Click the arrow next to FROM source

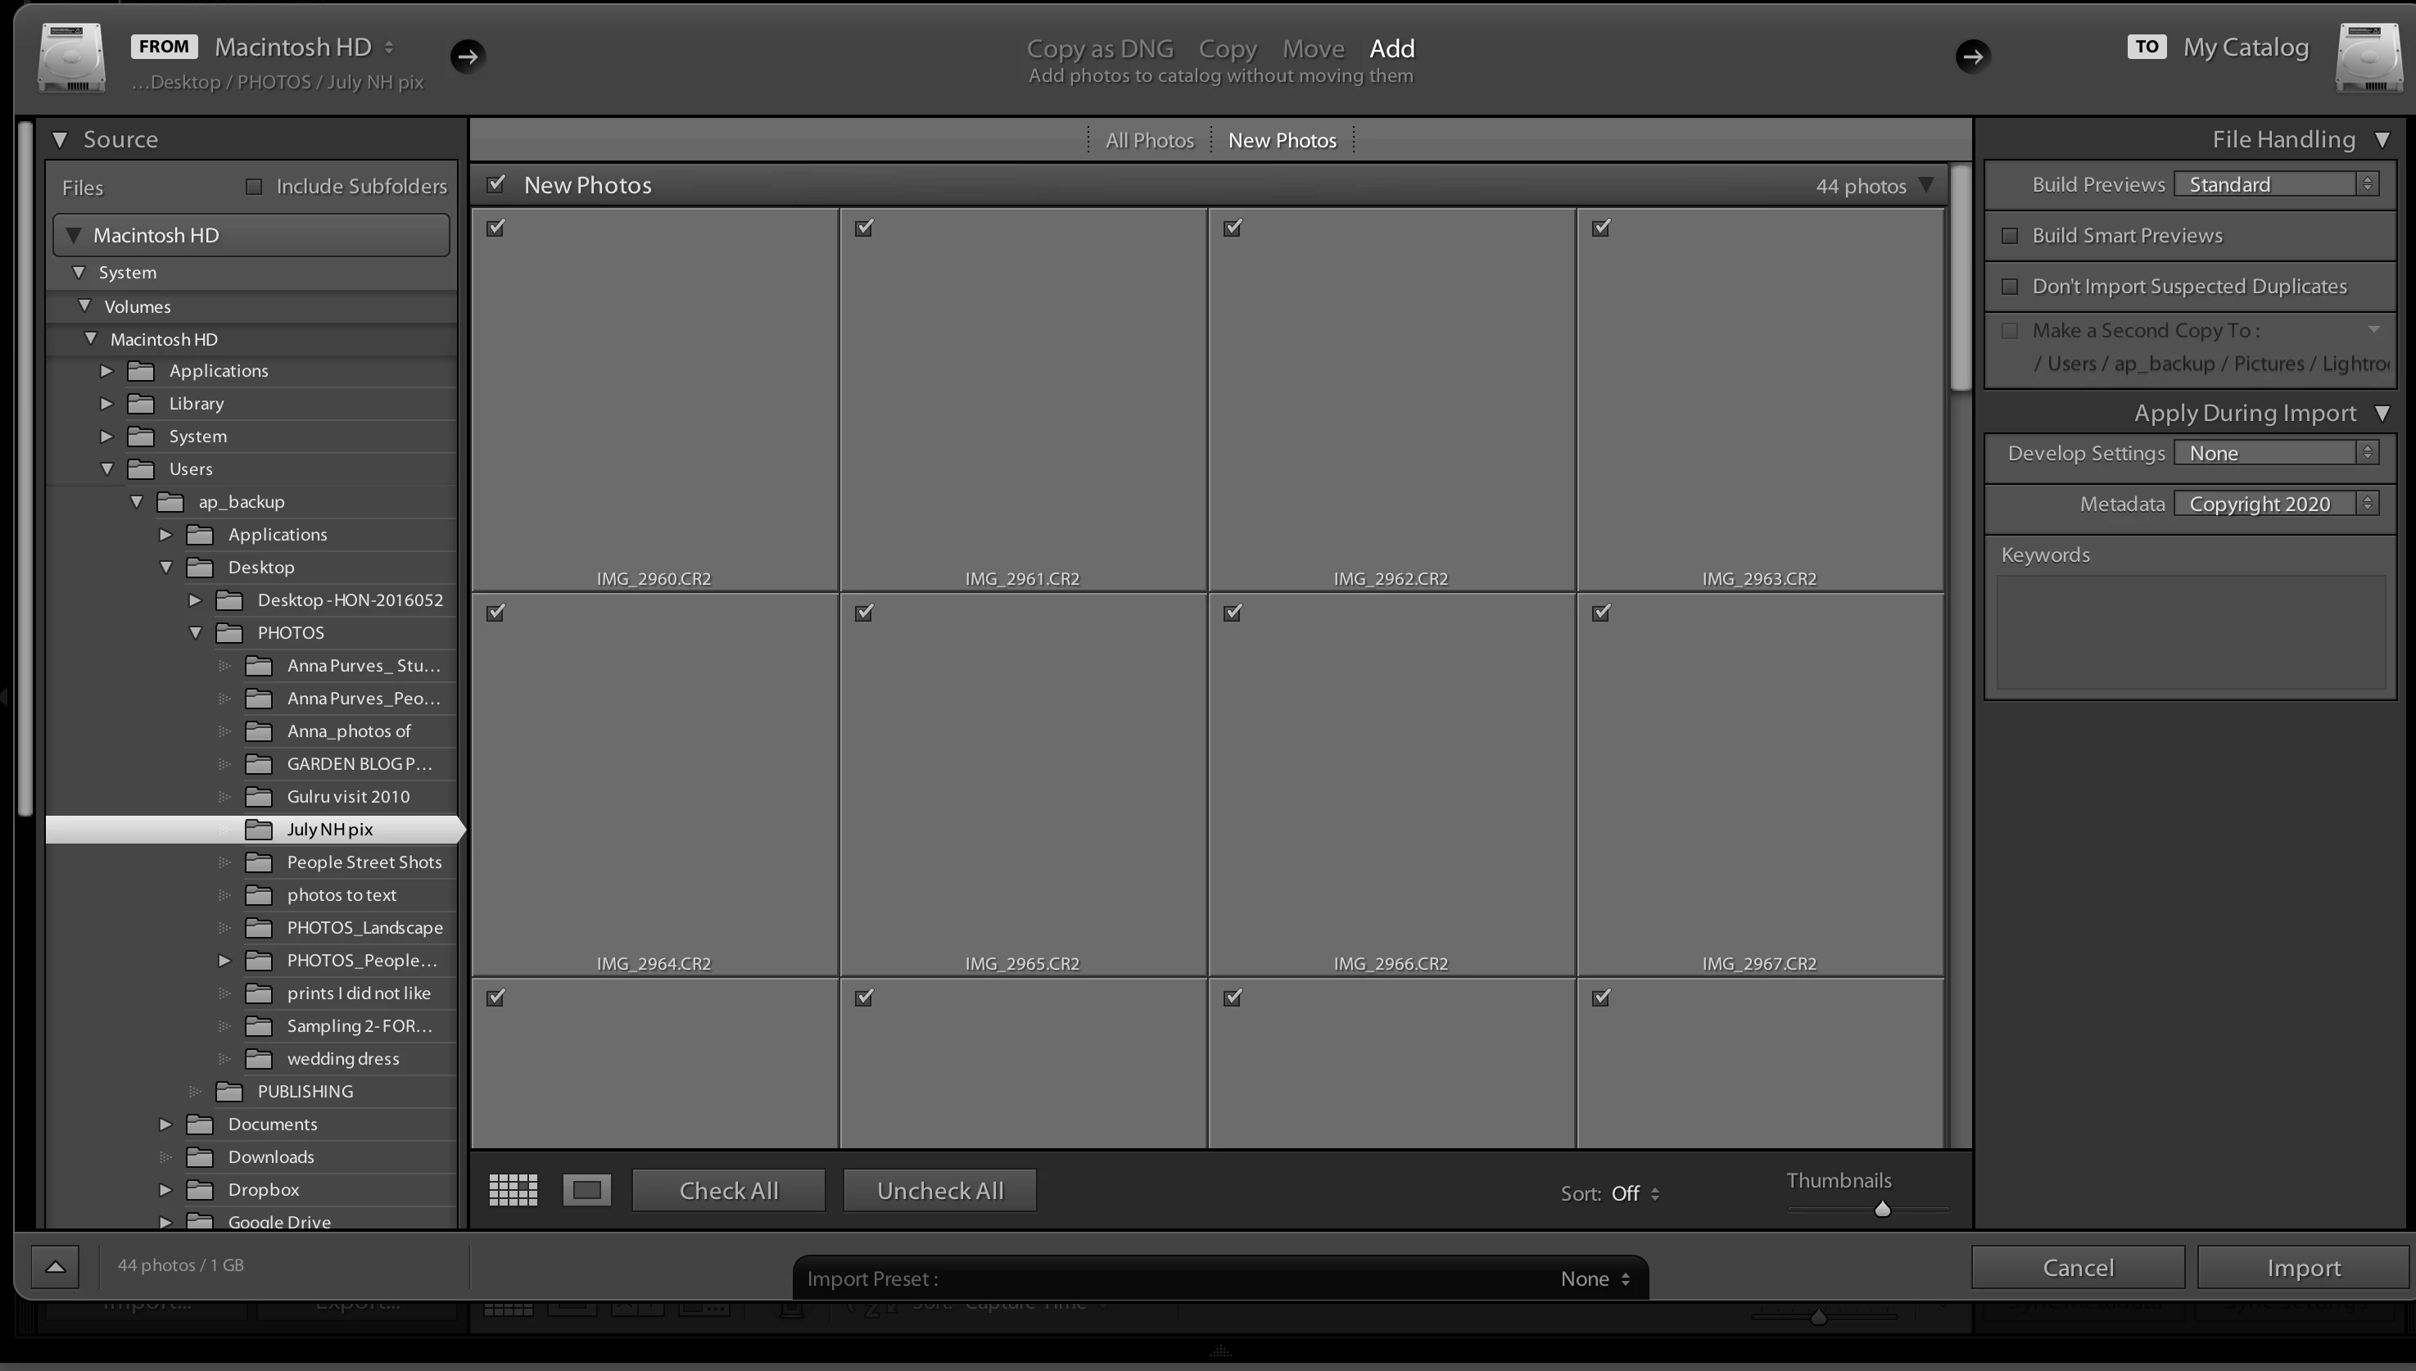tap(468, 57)
